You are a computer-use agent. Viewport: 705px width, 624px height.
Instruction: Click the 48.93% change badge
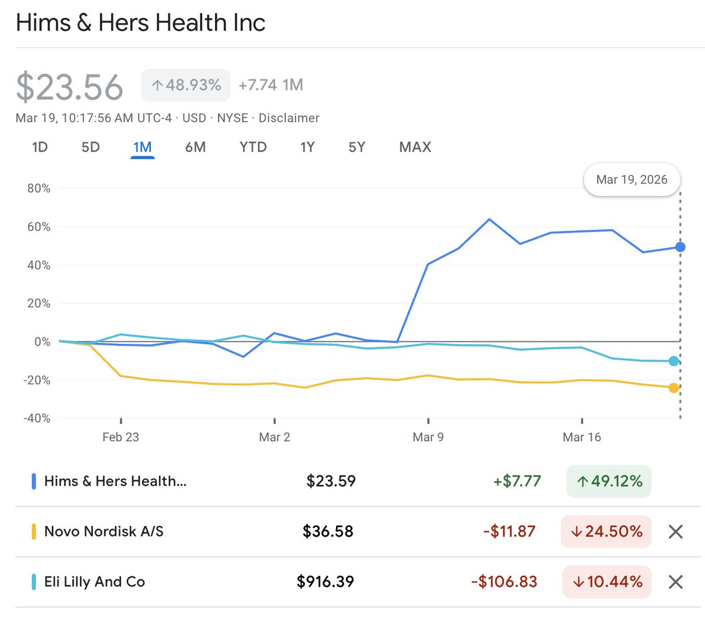click(186, 85)
